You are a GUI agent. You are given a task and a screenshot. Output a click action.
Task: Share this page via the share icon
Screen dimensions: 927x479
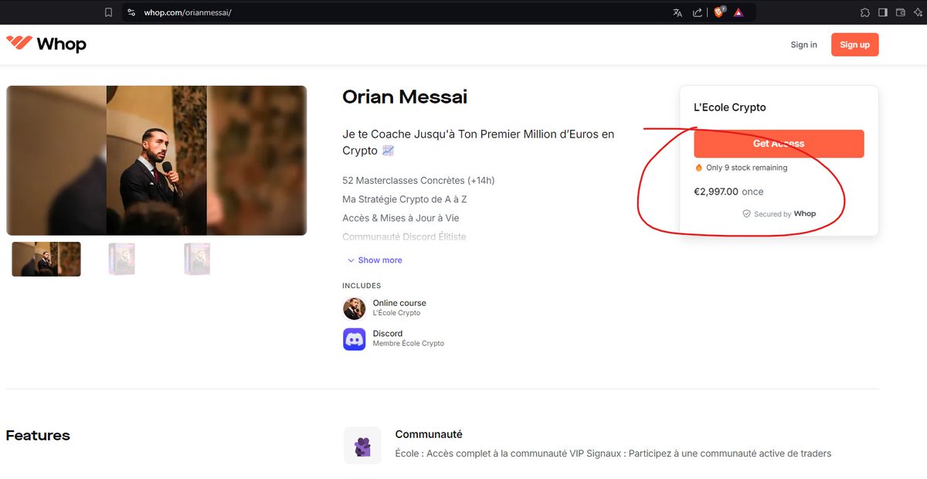[698, 12]
